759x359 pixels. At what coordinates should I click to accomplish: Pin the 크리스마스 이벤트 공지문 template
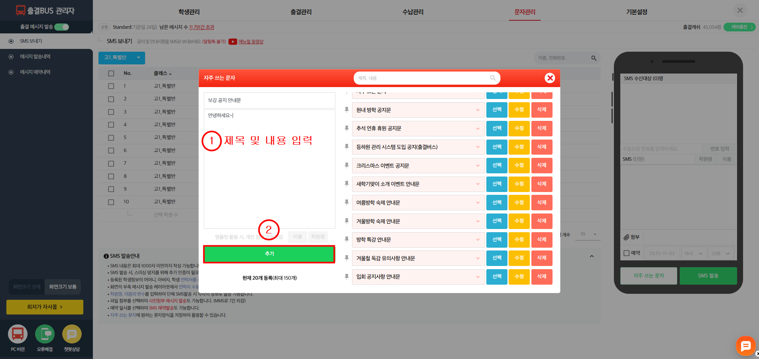pos(346,165)
